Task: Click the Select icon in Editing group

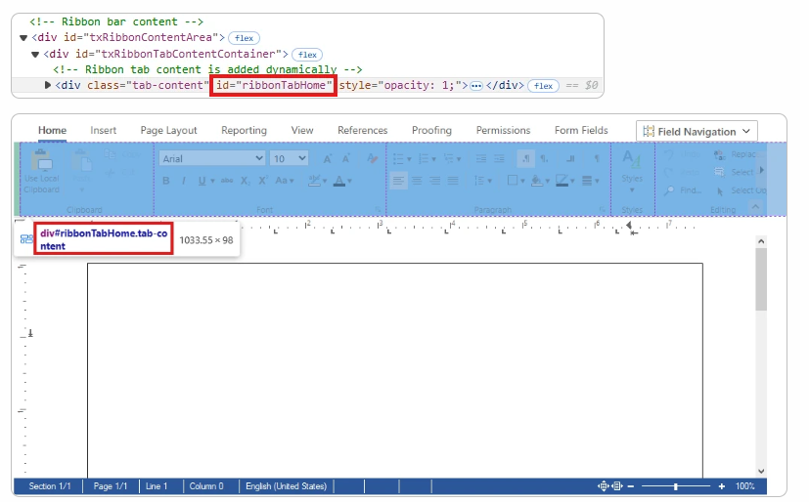Action: 719,173
